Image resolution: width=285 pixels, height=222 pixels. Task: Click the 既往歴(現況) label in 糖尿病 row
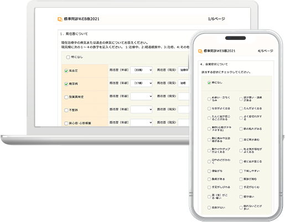[x=167, y=83]
